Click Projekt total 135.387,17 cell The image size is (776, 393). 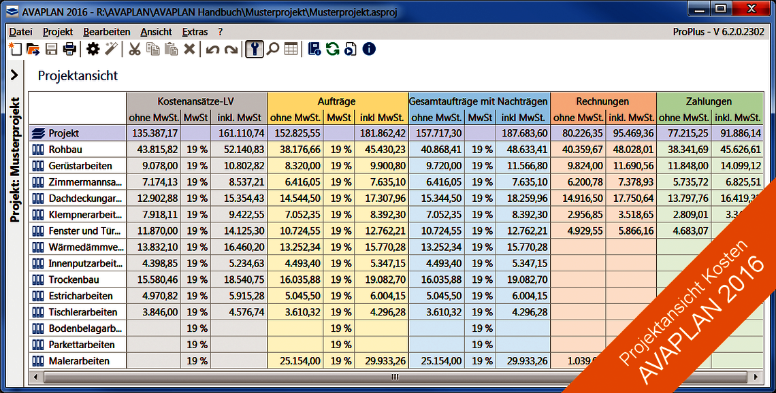coord(154,133)
